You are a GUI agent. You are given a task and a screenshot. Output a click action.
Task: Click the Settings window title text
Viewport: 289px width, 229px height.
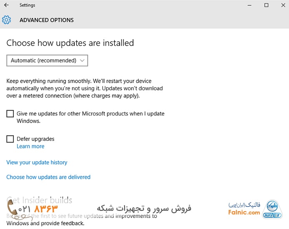coord(27,5)
